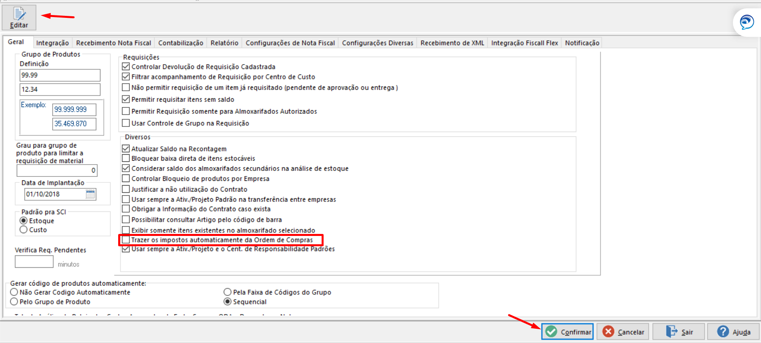The width and height of the screenshot is (761, 343).
Task: Click the Gerar código de produtos automaticamente label
Action: pos(78,283)
